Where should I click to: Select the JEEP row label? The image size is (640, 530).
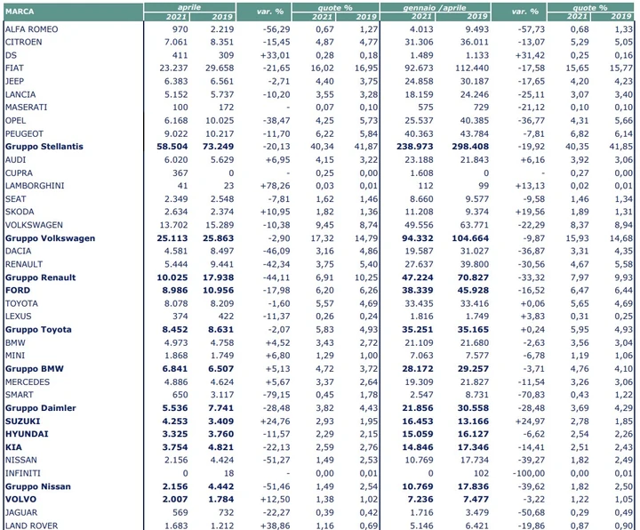point(14,81)
